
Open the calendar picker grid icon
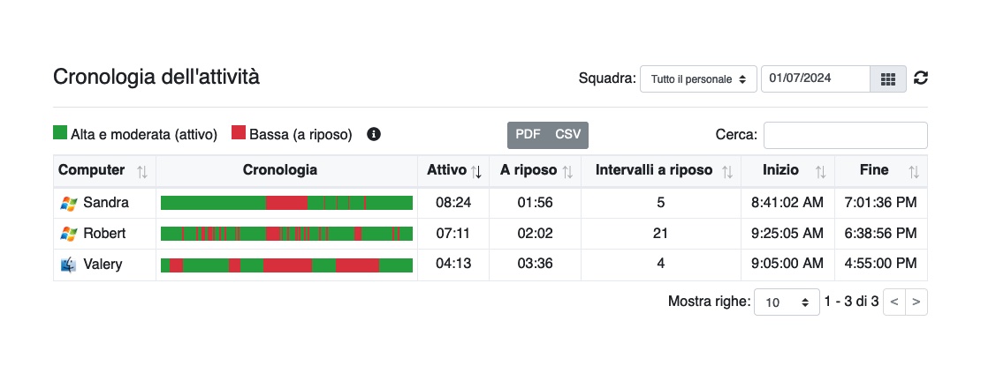click(x=888, y=79)
